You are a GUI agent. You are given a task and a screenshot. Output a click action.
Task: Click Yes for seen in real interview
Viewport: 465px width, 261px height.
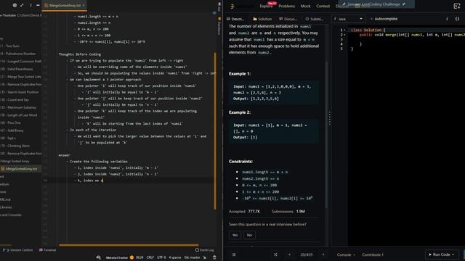coord(235,235)
